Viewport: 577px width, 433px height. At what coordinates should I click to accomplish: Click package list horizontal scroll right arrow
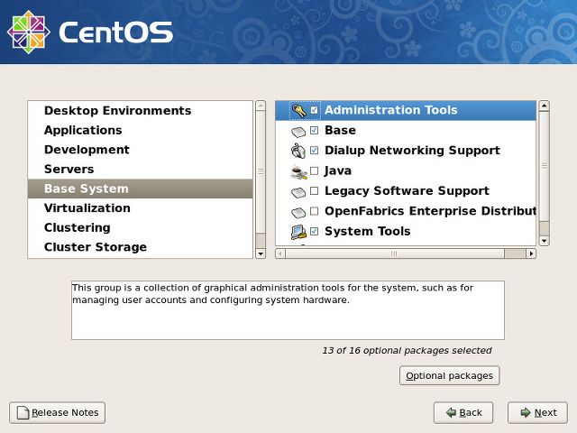tap(531, 253)
